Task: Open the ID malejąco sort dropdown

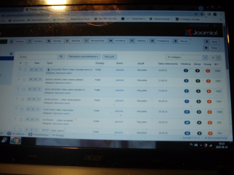Action: 187,57
